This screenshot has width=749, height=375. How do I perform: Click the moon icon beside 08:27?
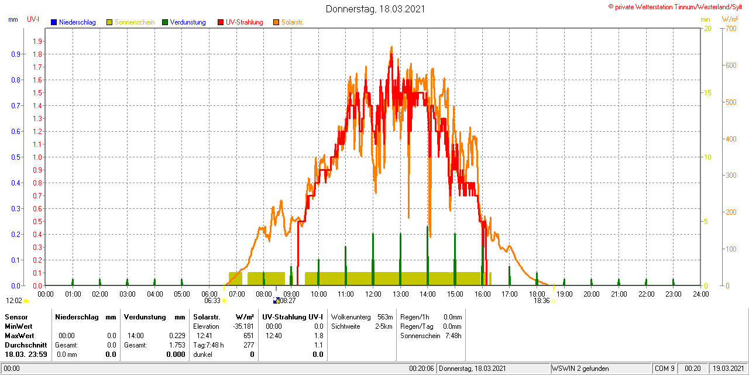point(276,301)
